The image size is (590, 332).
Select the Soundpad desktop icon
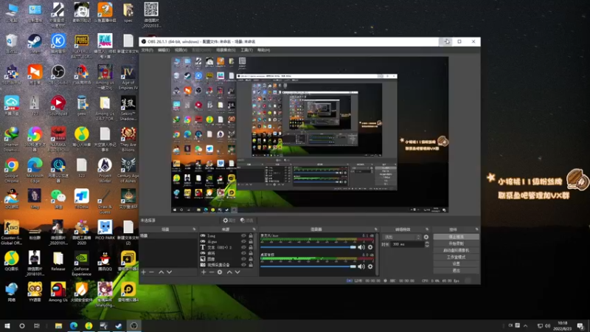coord(58,106)
